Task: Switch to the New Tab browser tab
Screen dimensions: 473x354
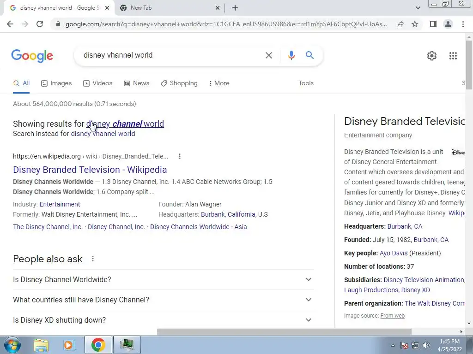Action: [x=170, y=8]
